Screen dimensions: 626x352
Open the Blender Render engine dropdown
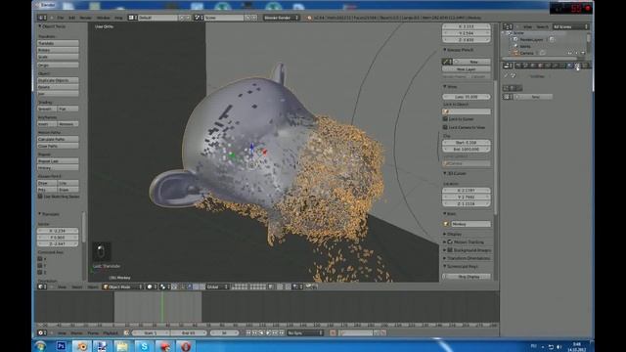pos(281,18)
